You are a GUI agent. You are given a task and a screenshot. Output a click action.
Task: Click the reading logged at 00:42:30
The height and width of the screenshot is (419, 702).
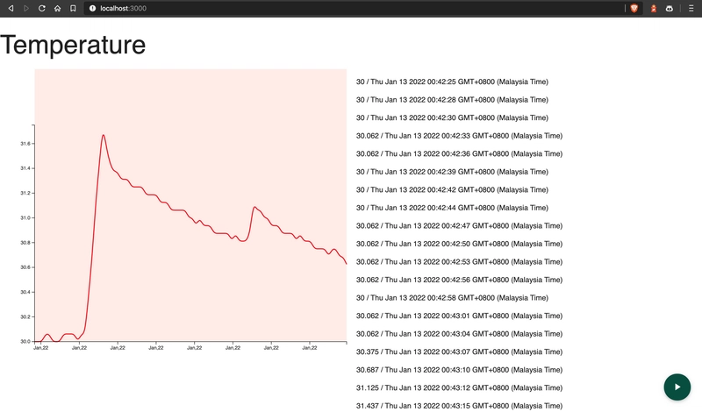click(452, 117)
